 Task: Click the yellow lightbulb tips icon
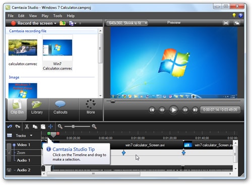234,15
